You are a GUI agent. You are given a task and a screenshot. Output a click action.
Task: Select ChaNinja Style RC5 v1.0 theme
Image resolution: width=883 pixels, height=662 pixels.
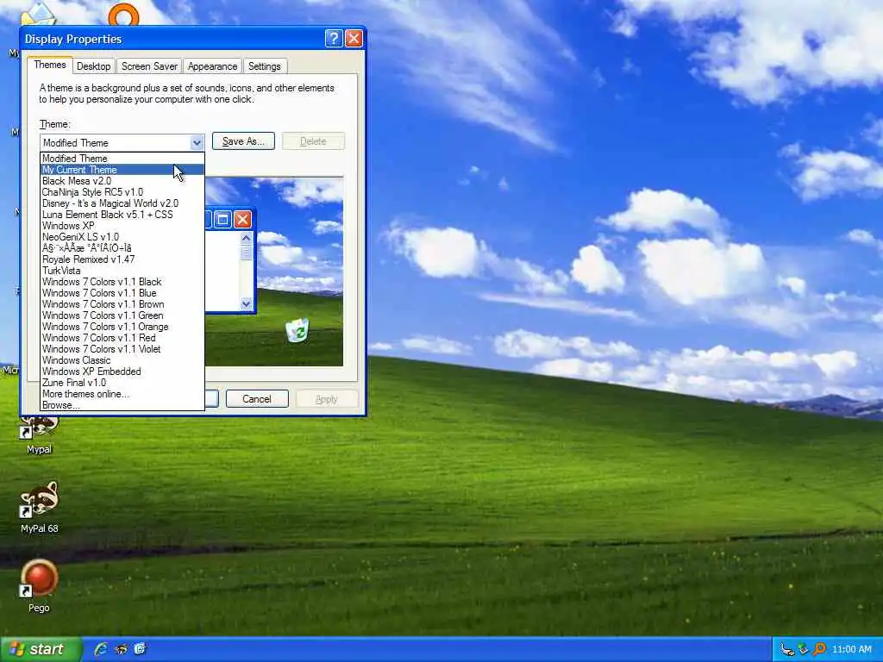(x=122, y=192)
